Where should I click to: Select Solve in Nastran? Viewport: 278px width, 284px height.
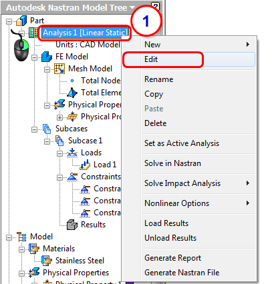pyautogui.click(x=172, y=163)
